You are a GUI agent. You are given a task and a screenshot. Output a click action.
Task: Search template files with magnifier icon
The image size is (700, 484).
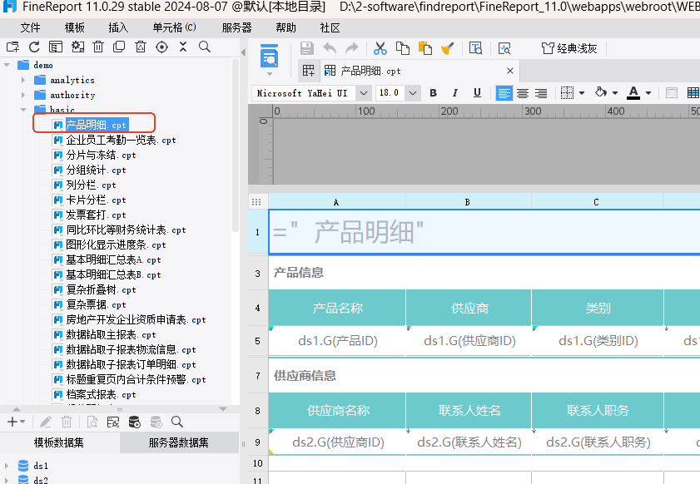click(x=205, y=47)
